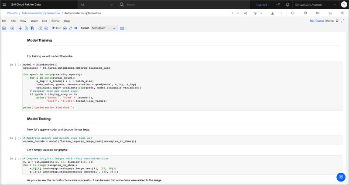The width and height of the screenshot is (349, 185).
Task: Restart kernel and rerun all with fast-forward icon
Action: [x=76, y=28]
